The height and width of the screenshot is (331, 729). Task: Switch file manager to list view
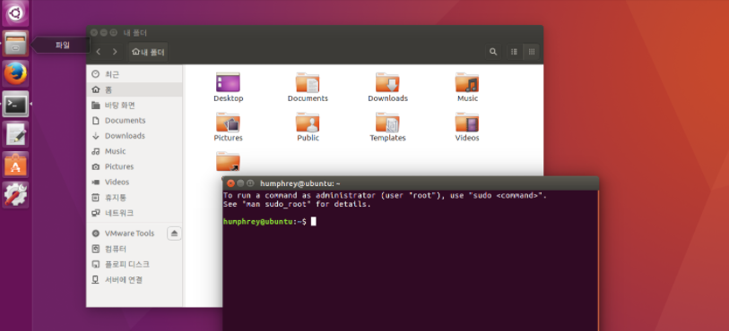[x=514, y=52]
